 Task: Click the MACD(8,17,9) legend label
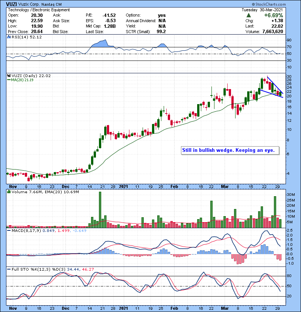click(26, 231)
